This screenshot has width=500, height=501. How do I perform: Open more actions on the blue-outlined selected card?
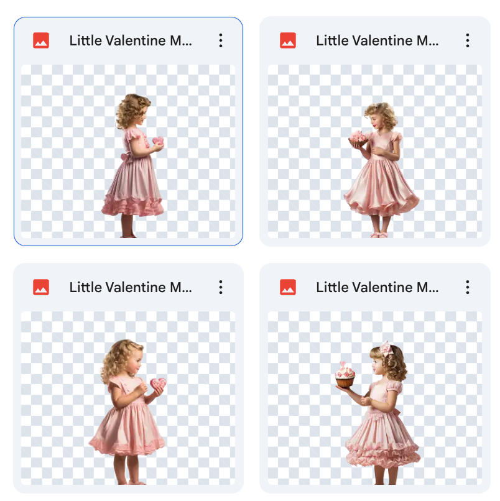click(221, 41)
